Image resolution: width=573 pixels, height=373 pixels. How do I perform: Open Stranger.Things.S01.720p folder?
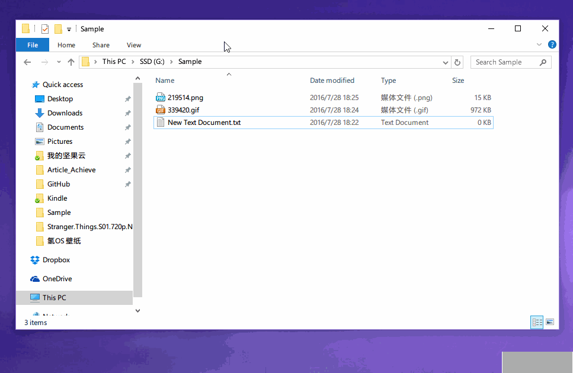(x=89, y=227)
